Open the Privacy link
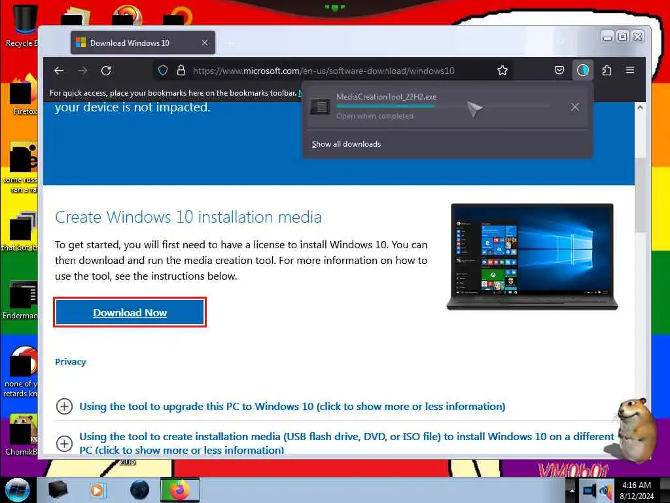Image resolution: width=670 pixels, height=503 pixels. click(x=71, y=362)
